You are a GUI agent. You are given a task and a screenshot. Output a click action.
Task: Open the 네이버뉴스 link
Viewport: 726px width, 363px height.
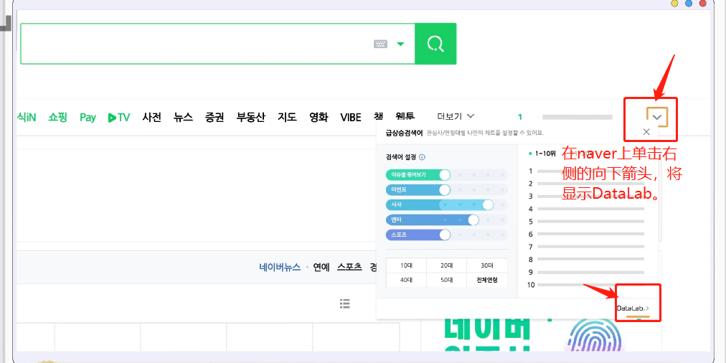pyautogui.click(x=280, y=267)
